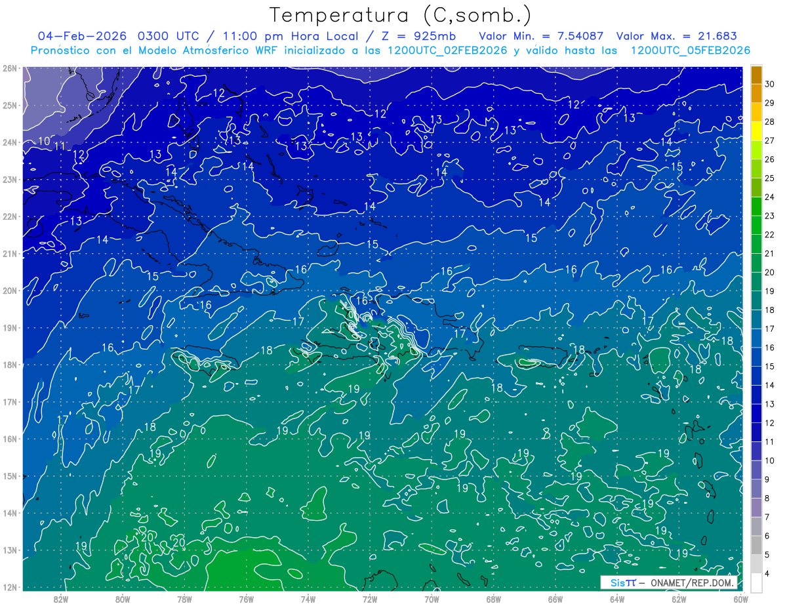Click the '22N' latitude axis label
Screen dimensions: 787x608
click(10, 216)
